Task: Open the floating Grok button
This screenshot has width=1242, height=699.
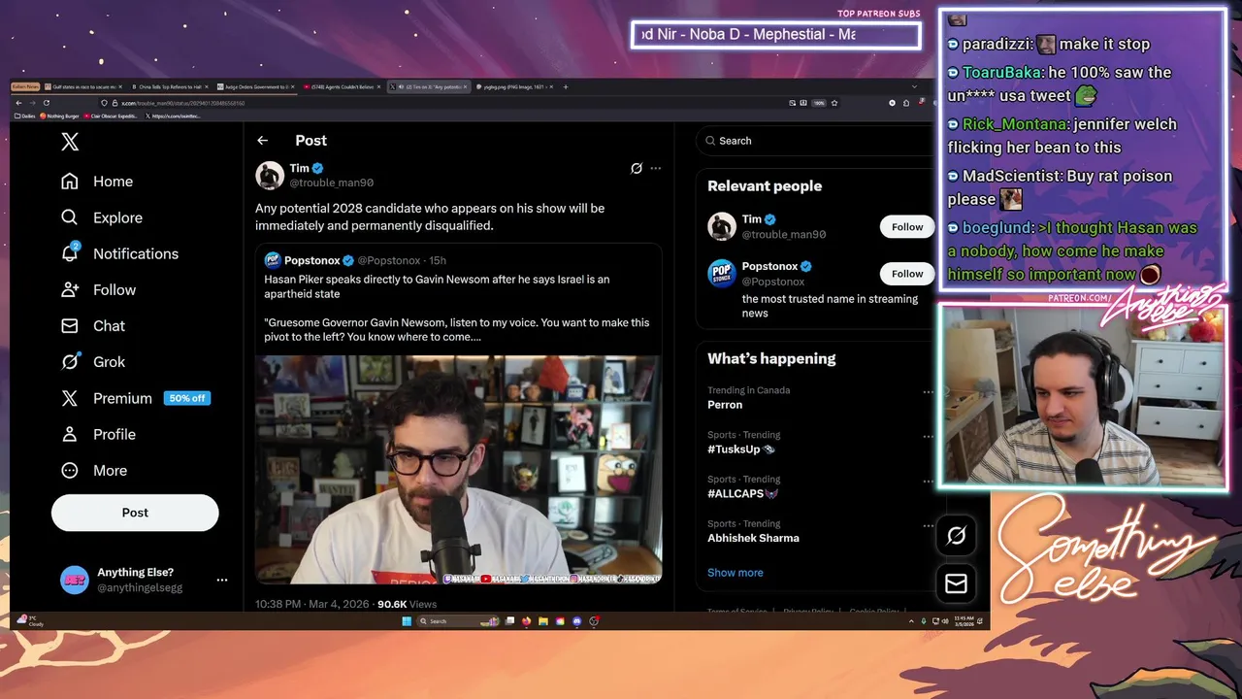Action: (x=956, y=536)
